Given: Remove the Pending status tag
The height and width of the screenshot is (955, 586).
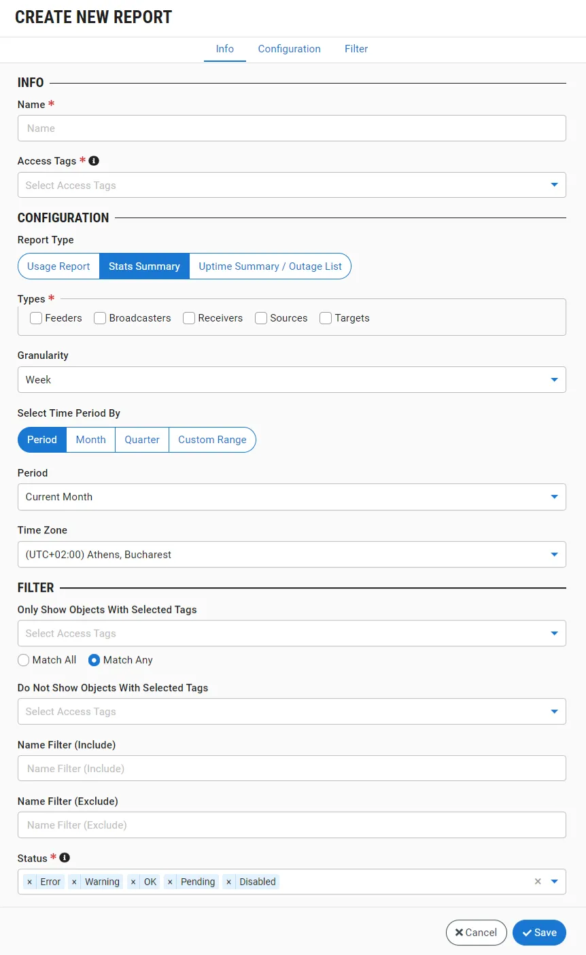Looking at the screenshot, I should point(170,882).
